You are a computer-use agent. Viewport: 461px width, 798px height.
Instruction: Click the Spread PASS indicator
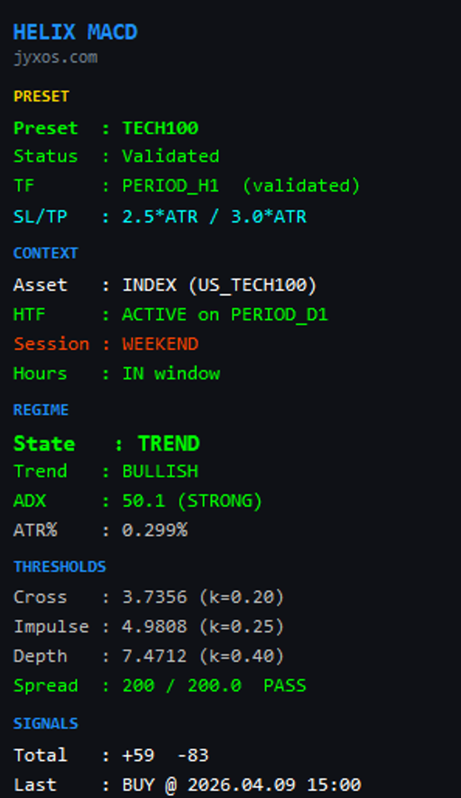(x=285, y=685)
